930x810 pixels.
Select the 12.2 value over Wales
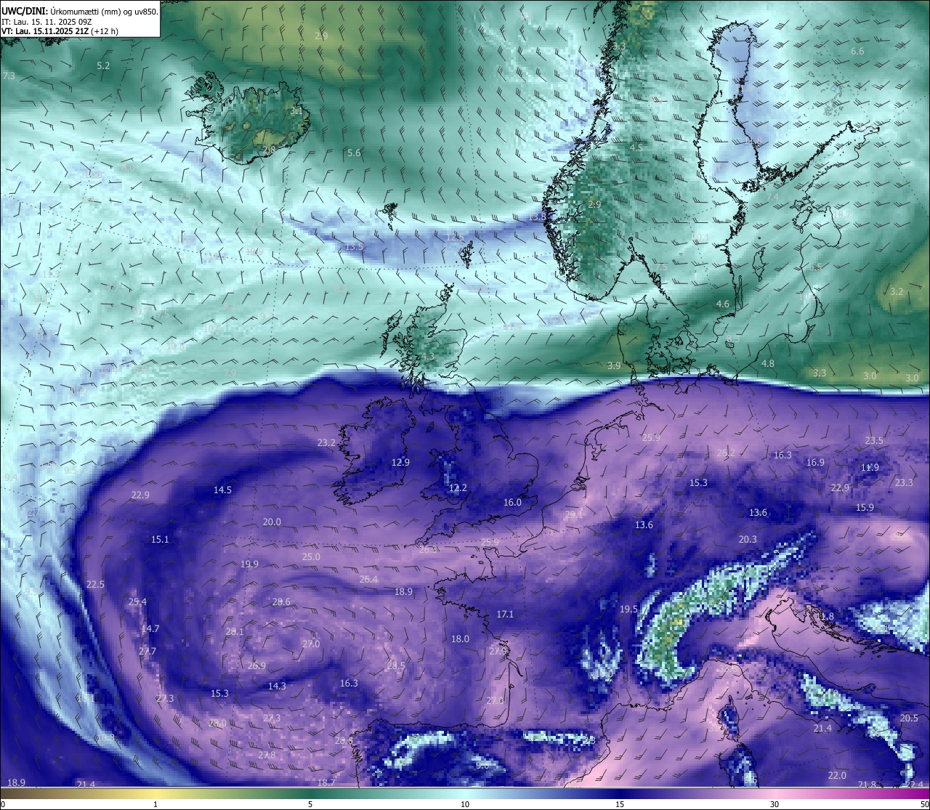coord(458,488)
